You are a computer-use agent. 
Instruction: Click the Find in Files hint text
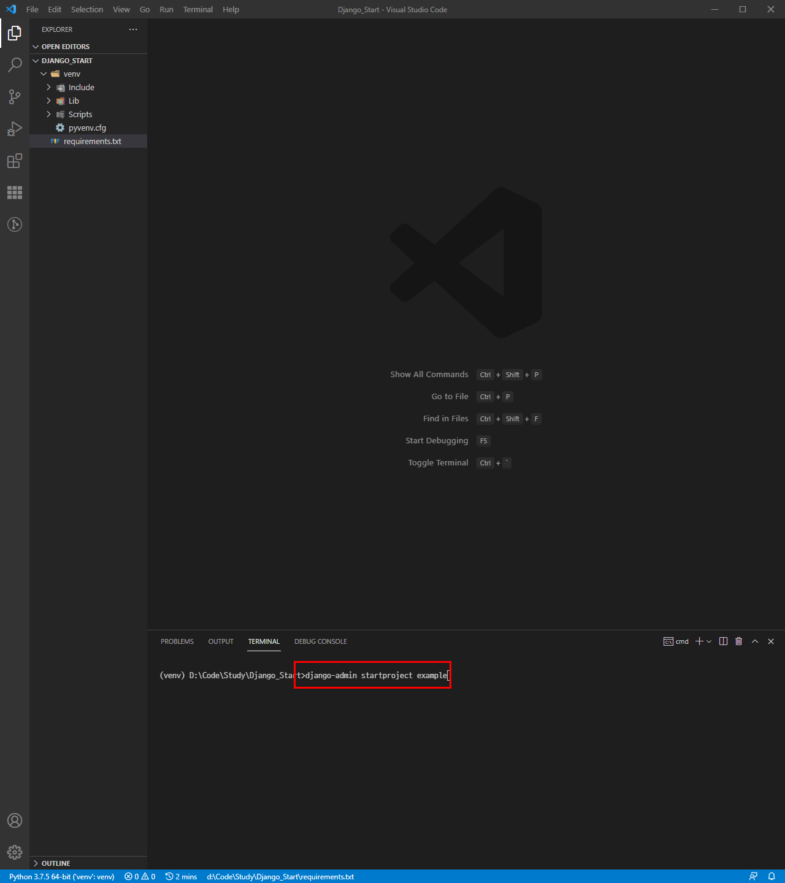(x=446, y=419)
